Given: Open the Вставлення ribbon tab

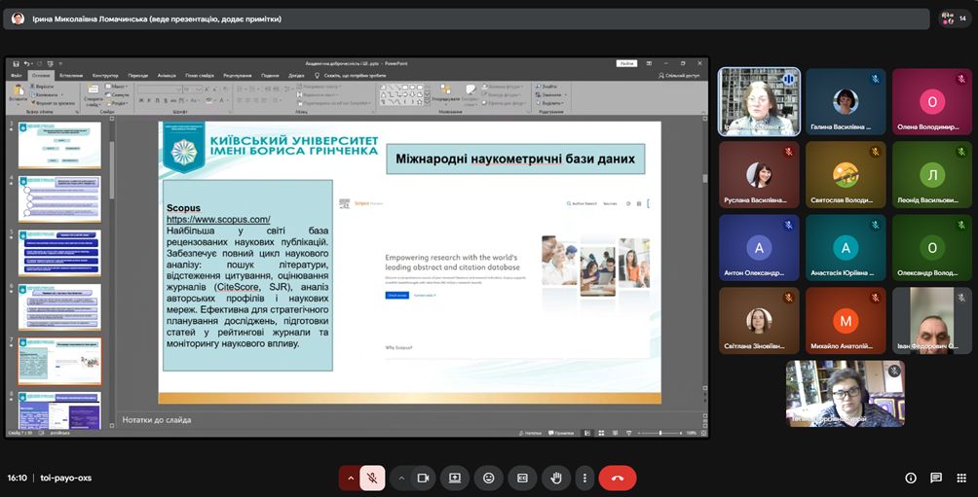Looking at the screenshot, I should [x=71, y=75].
